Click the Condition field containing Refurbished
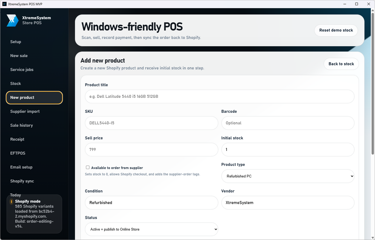Image resolution: width=375 pixels, height=240 pixels. click(152, 203)
